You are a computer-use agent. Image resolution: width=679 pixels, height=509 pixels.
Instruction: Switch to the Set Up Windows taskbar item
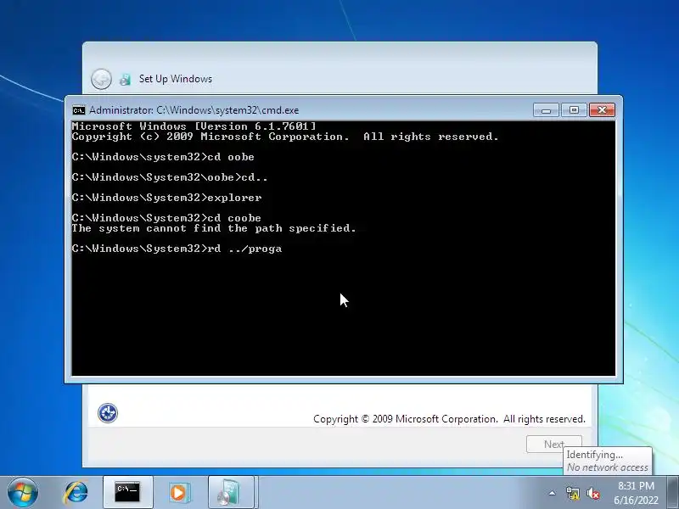(231, 493)
